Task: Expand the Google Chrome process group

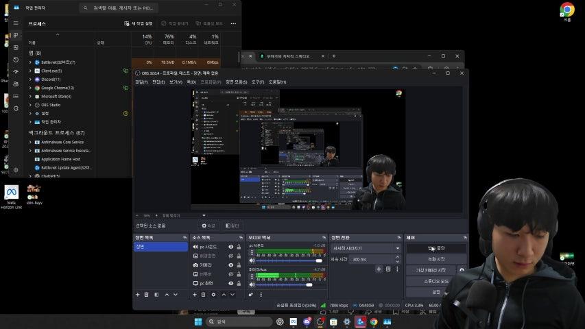Action: coord(30,88)
